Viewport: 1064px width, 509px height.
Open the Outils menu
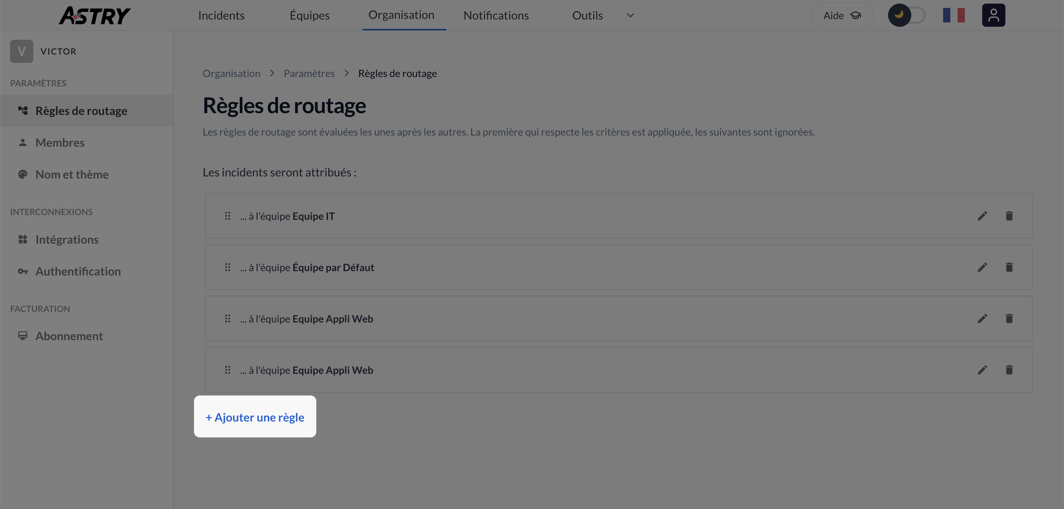point(587,16)
